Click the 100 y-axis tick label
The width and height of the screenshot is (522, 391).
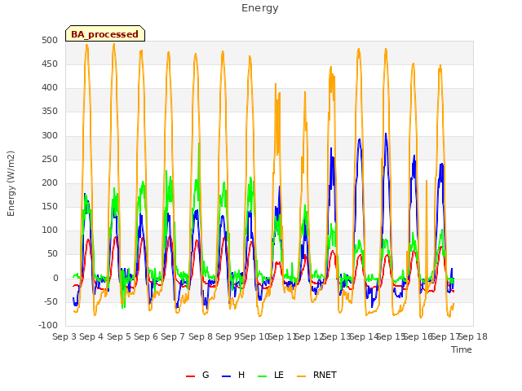[x=50, y=231]
